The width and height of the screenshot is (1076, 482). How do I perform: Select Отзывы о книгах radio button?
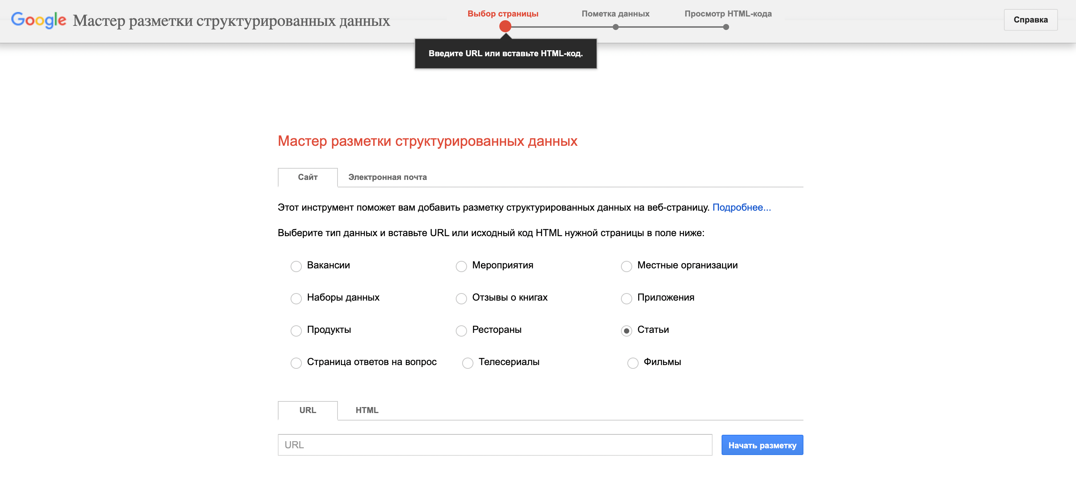[461, 298]
